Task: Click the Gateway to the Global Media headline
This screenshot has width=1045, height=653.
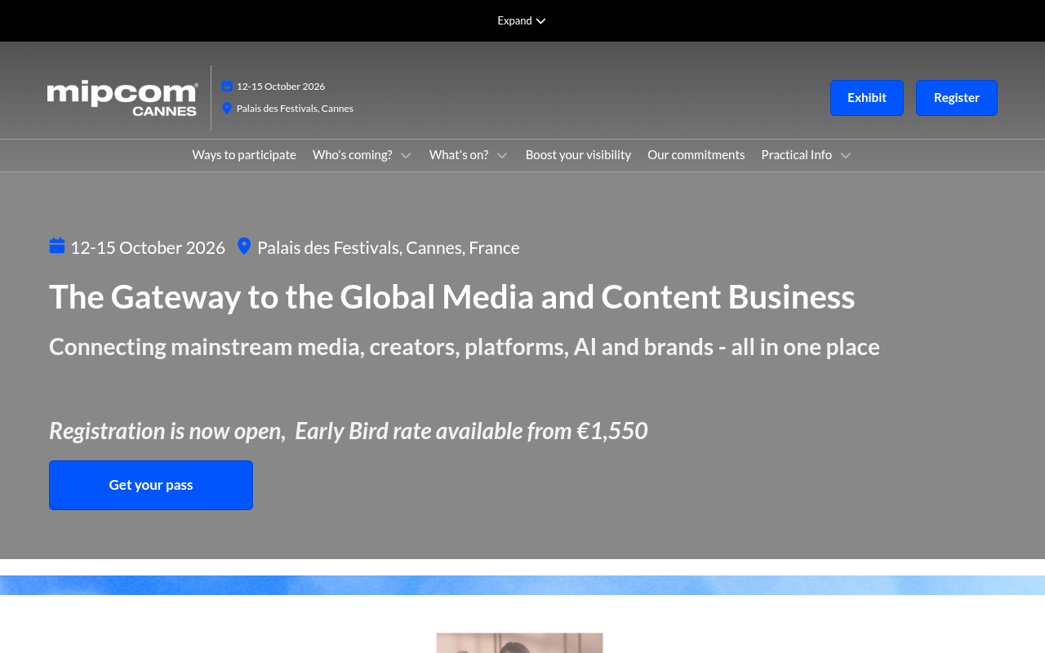Action: pos(452,296)
